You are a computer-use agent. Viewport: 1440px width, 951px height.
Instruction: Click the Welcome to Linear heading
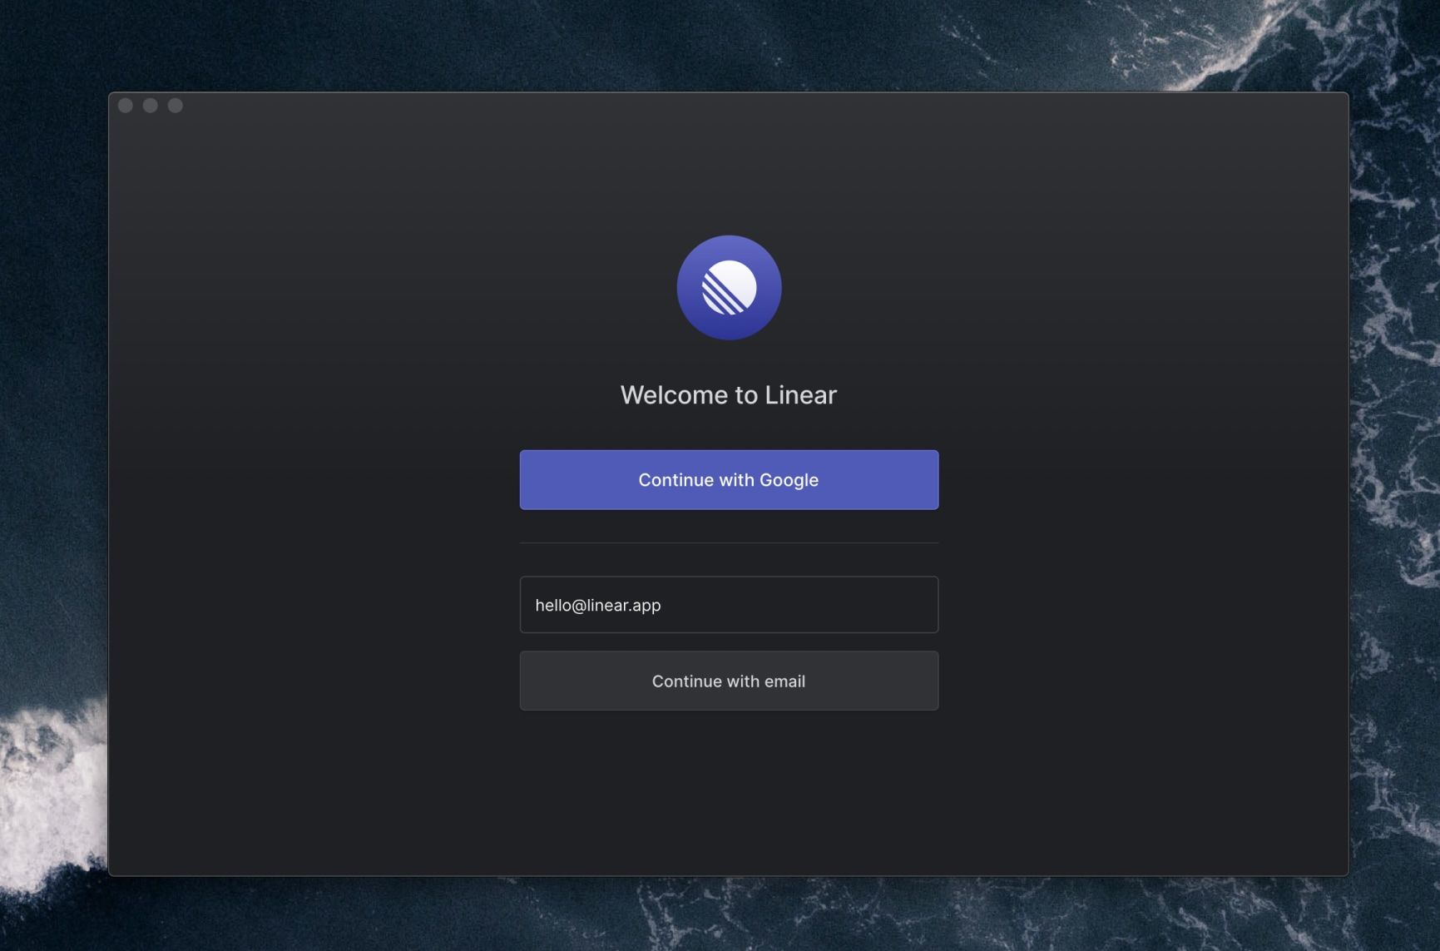click(729, 394)
